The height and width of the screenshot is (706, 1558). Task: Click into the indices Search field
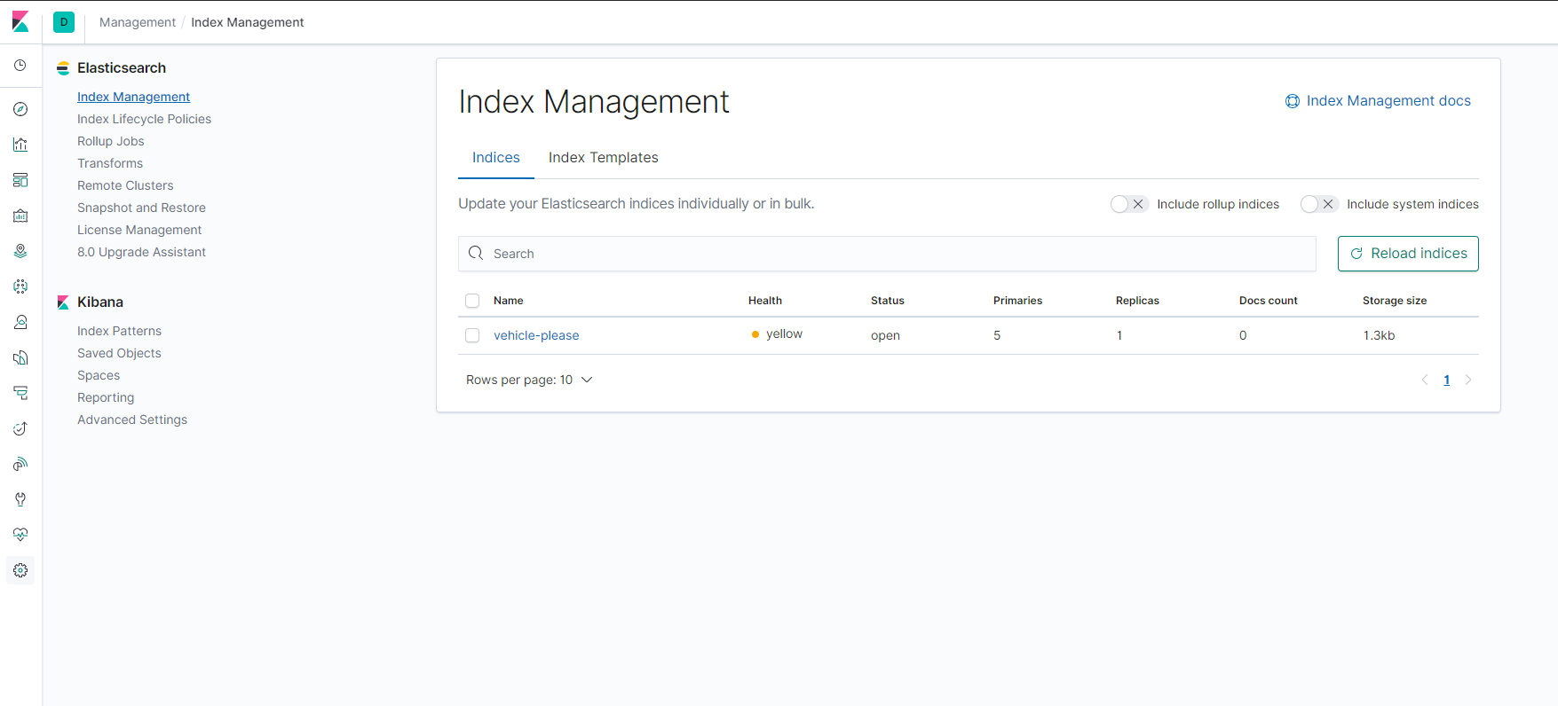click(888, 254)
